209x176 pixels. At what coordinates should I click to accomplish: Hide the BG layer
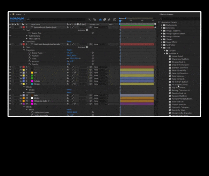point(10,104)
